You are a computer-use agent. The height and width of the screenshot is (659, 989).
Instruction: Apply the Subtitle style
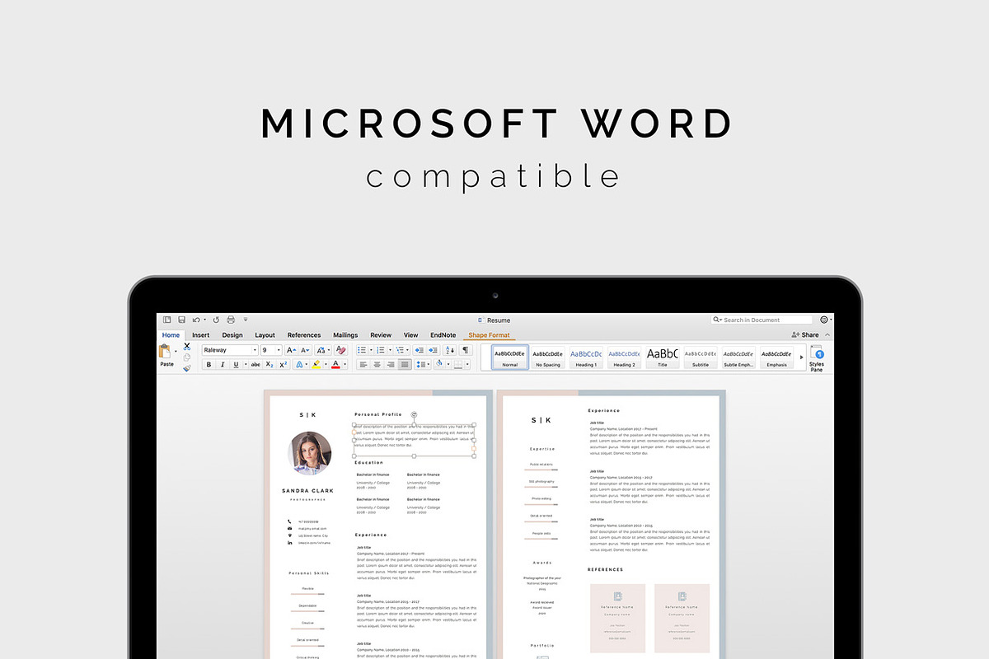[700, 358]
